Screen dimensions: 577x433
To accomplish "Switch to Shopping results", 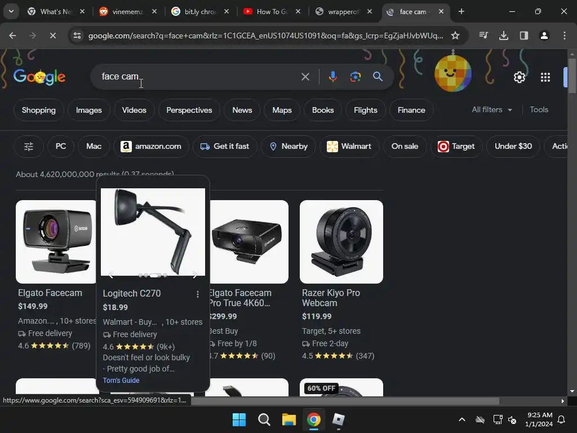I will click(39, 110).
